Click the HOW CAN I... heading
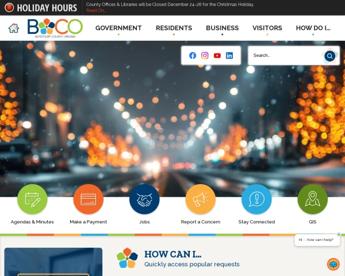This screenshot has height=276, width=345. coord(172,254)
